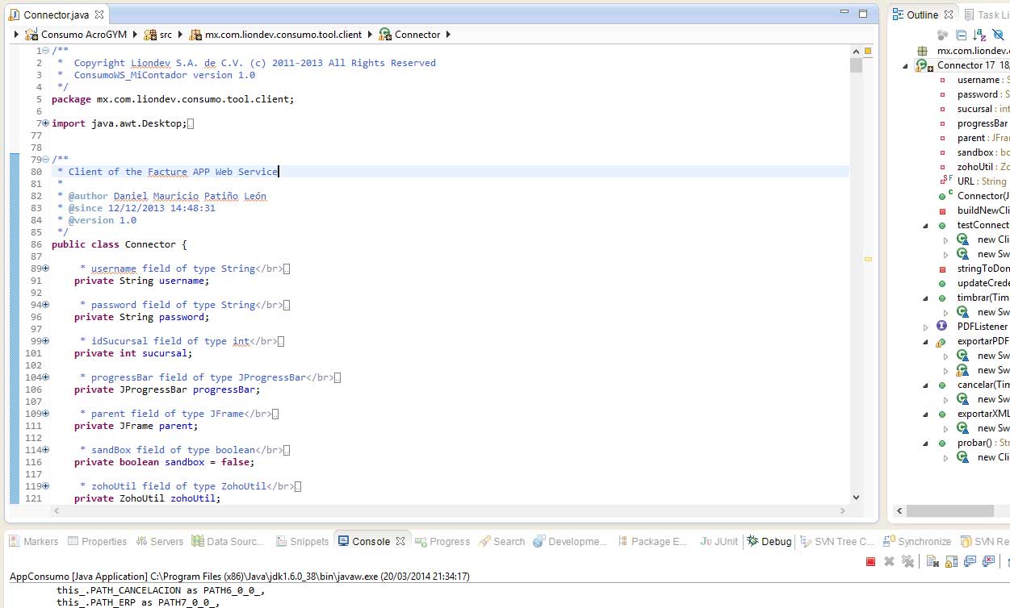Image resolution: width=1010 pixels, height=608 pixels.
Task: Click the Remove Launch gray X icon
Action: coord(889,561)
